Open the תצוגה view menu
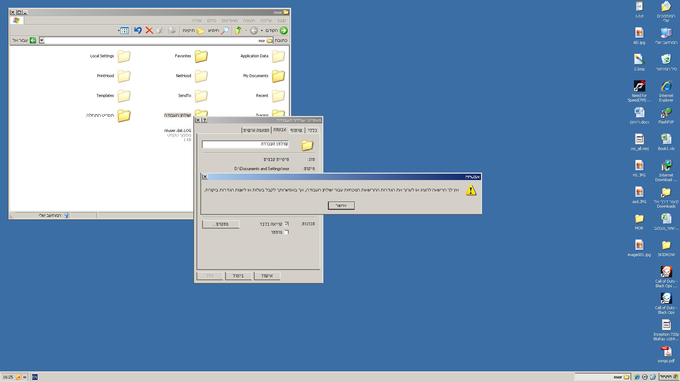Viewport: 680px width, 382px height. 249,21
